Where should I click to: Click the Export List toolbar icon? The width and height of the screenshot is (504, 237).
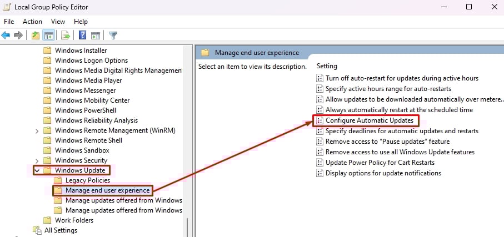click(66, 36)
